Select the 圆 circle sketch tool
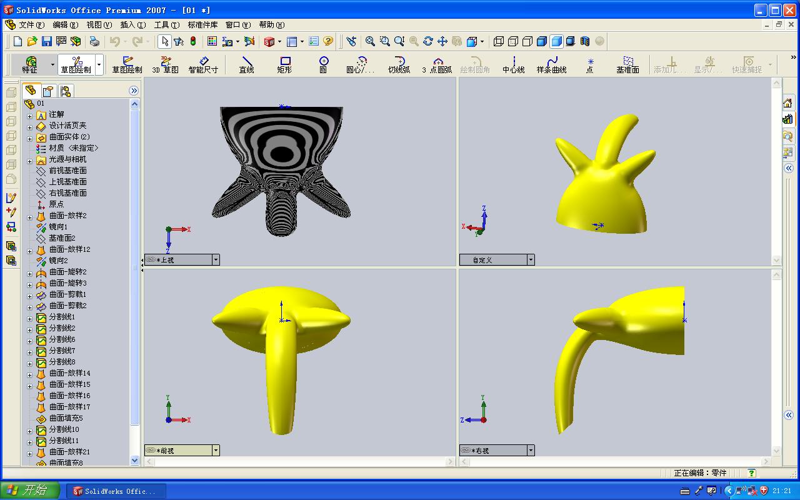The height and width of the screenshot is (500, 800). tap(323, 64)
